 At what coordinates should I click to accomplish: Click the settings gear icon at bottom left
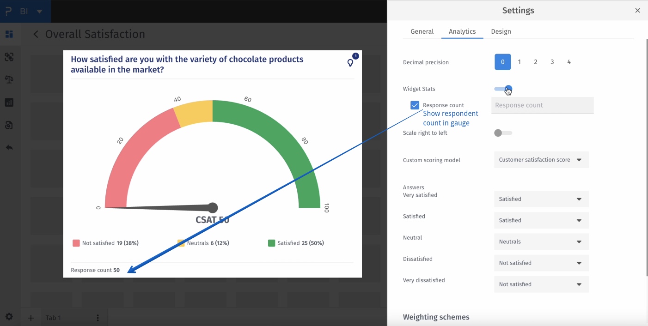(x=9, y=317)
